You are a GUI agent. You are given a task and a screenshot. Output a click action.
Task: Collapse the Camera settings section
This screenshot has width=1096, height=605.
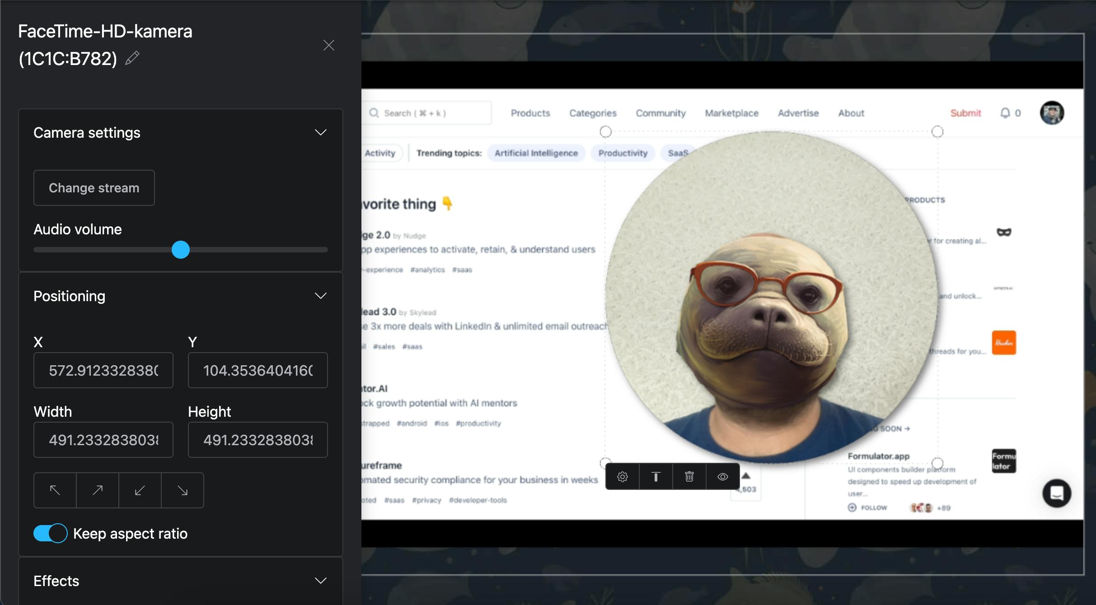click(320, 133)
